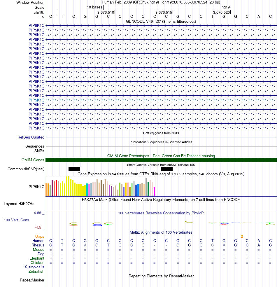Click the Scale label in ruler
277x287 pixels.
pos(40,7)
